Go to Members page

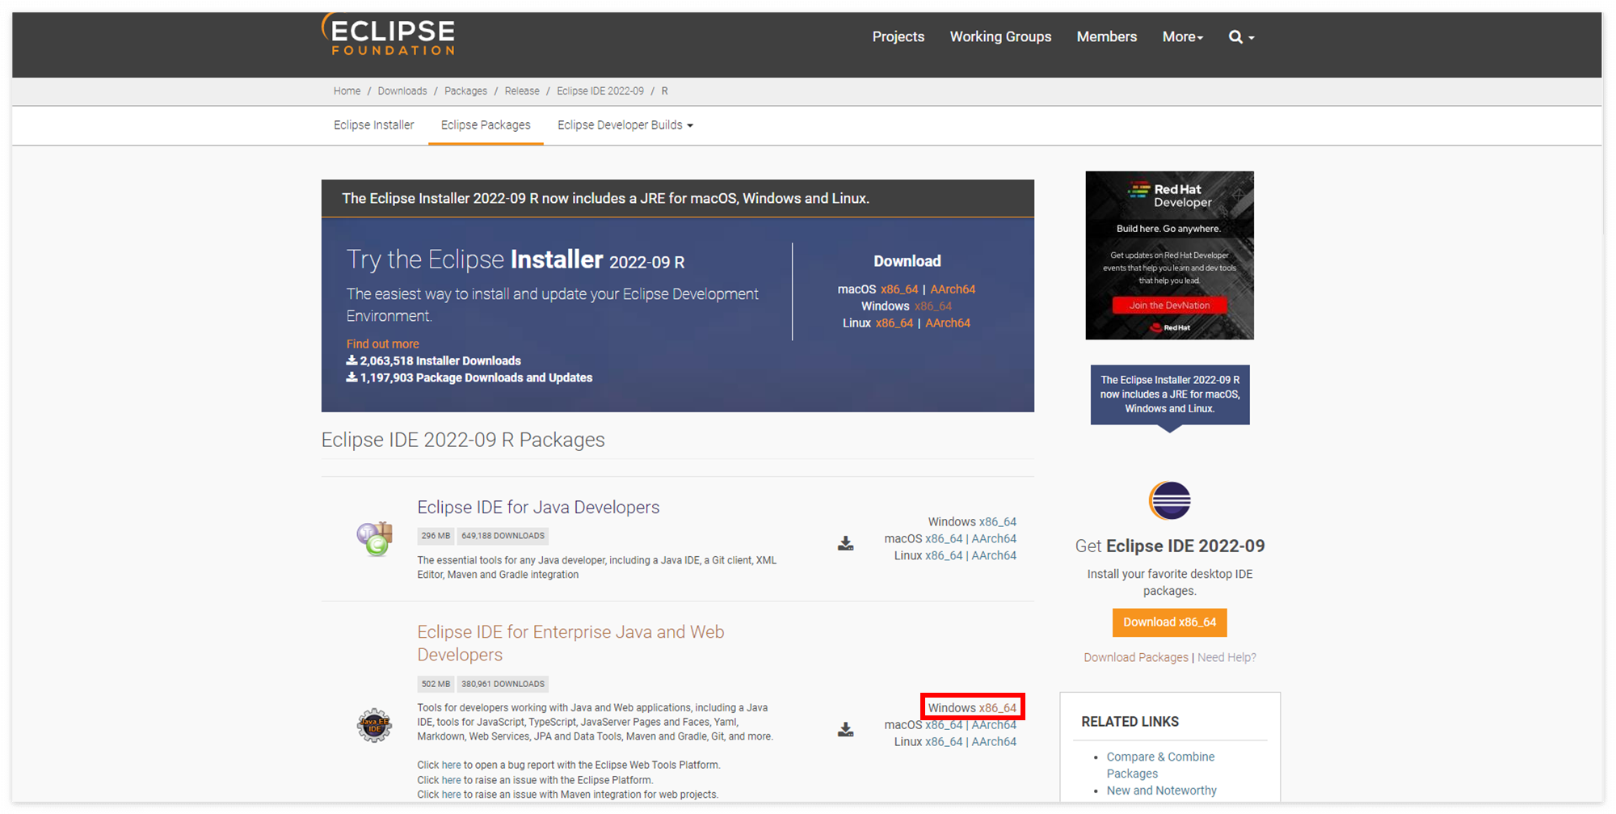pyautogui.click(x=1106, y=36)
